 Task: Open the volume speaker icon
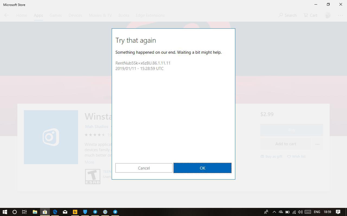300,212
